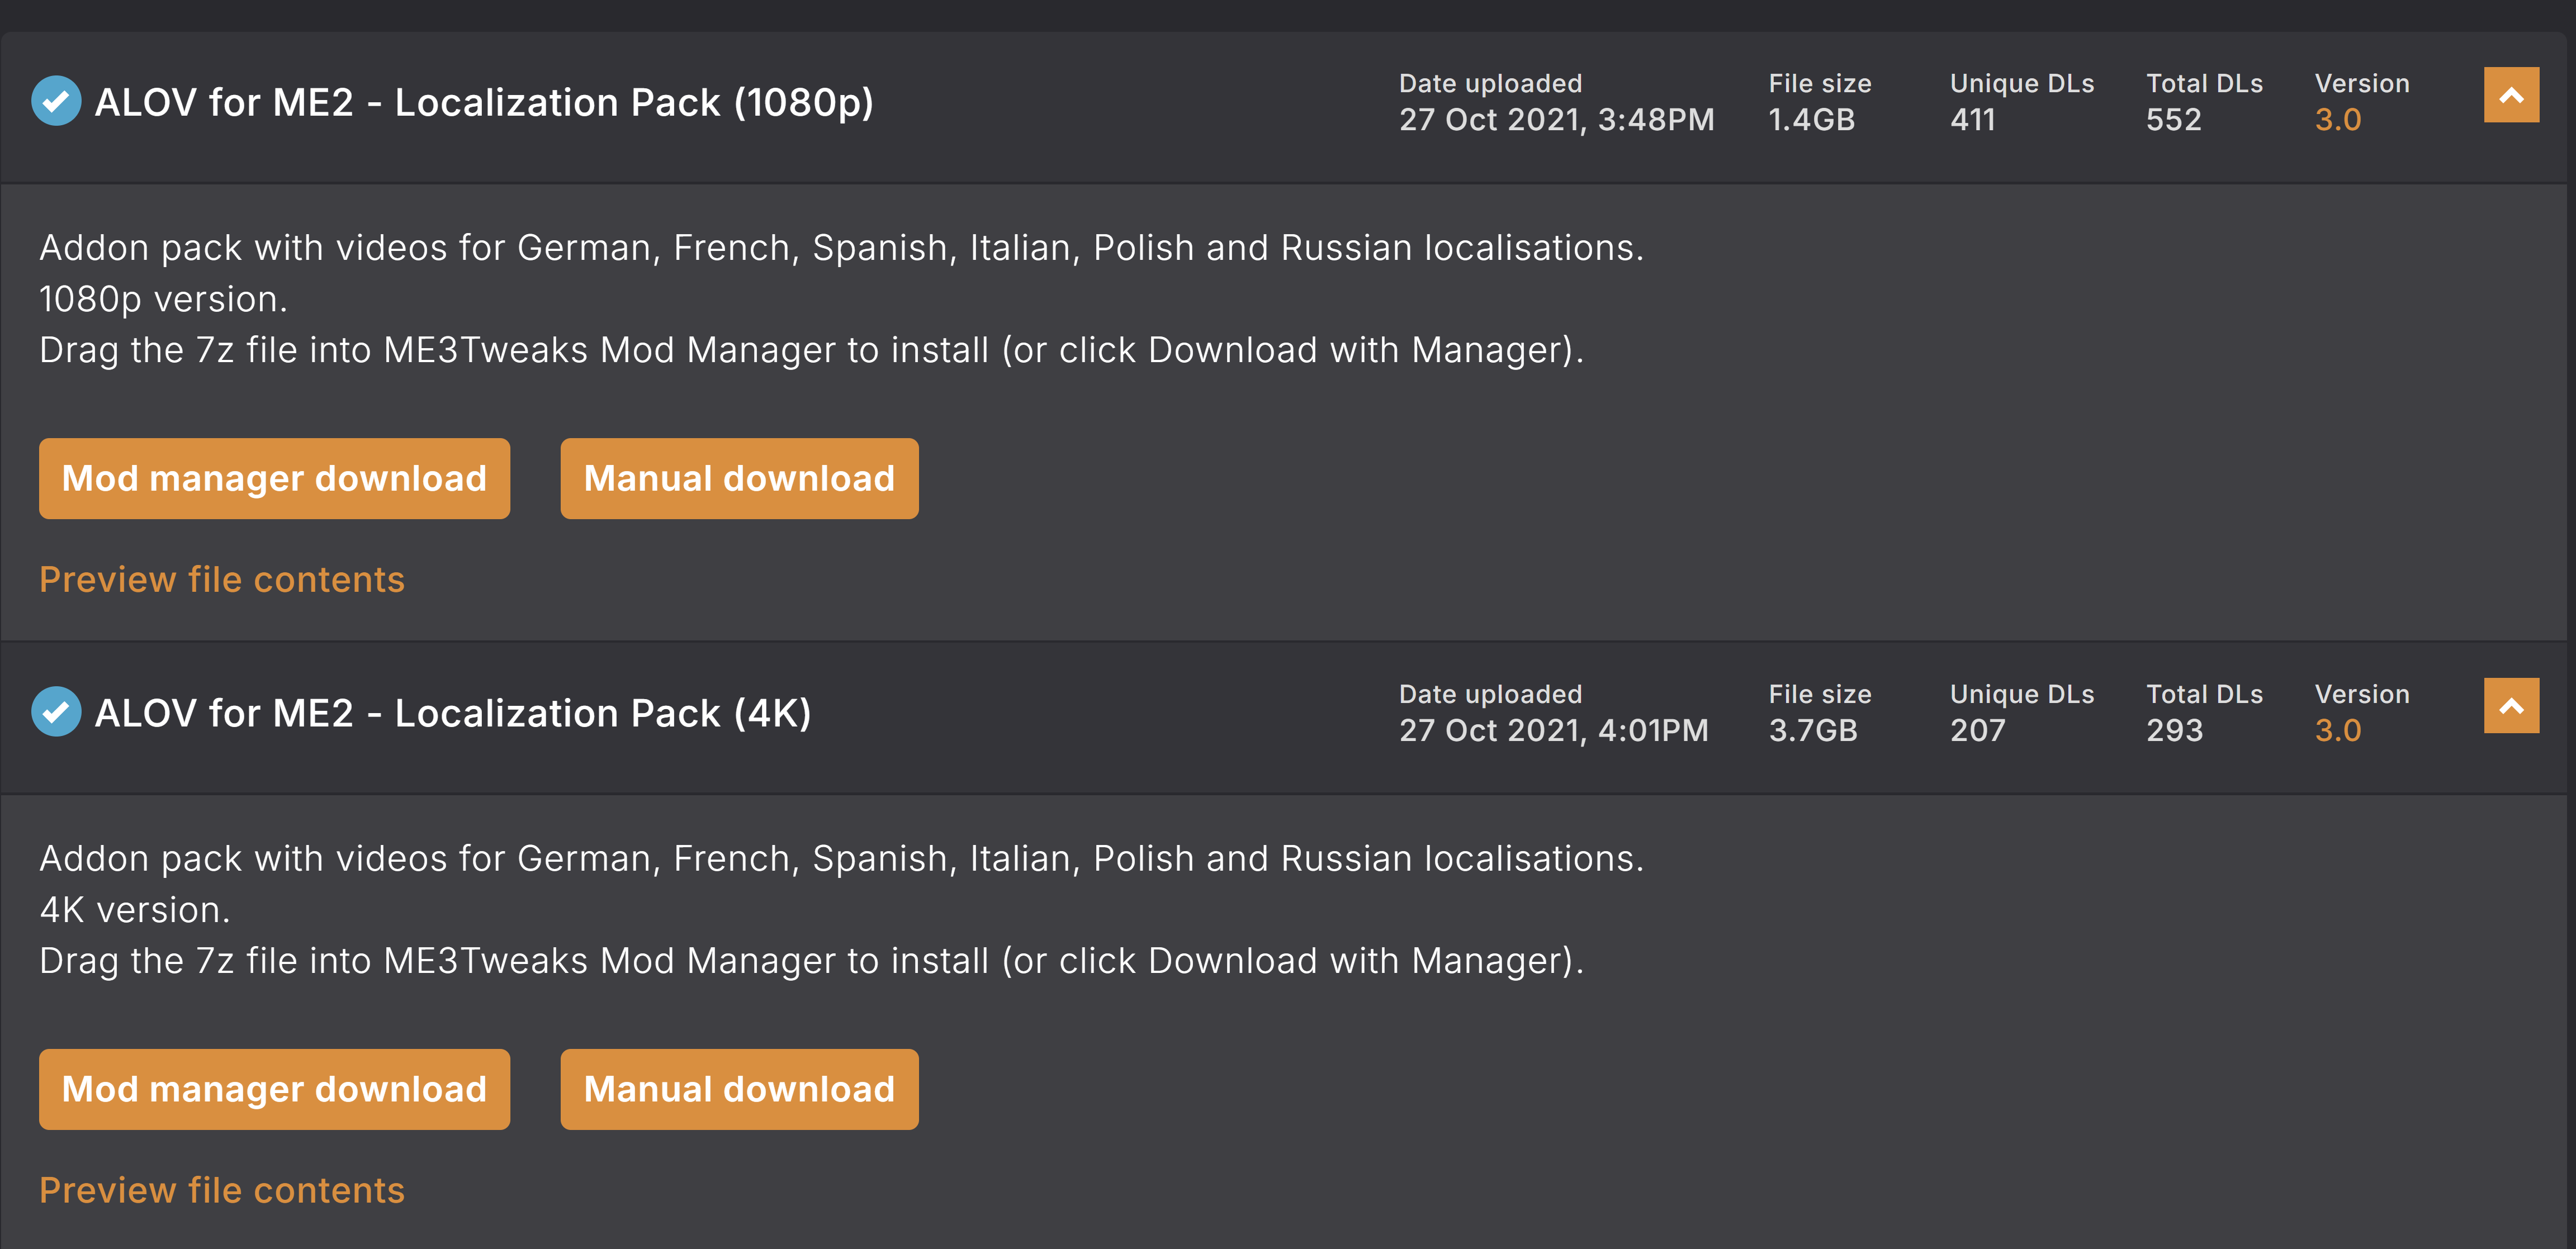The height and width of the screenshot is (1249, 2576).
Task: Click the 4K Localization Pack title
Action: click(453, 713)
